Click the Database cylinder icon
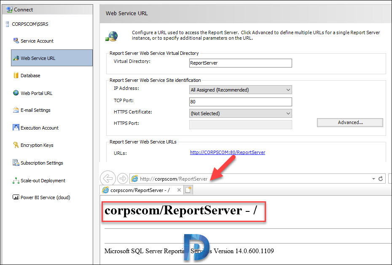This screenshot has height=265, width=392. tap(16, 75)
